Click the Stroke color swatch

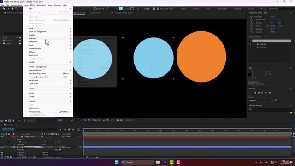132,9
